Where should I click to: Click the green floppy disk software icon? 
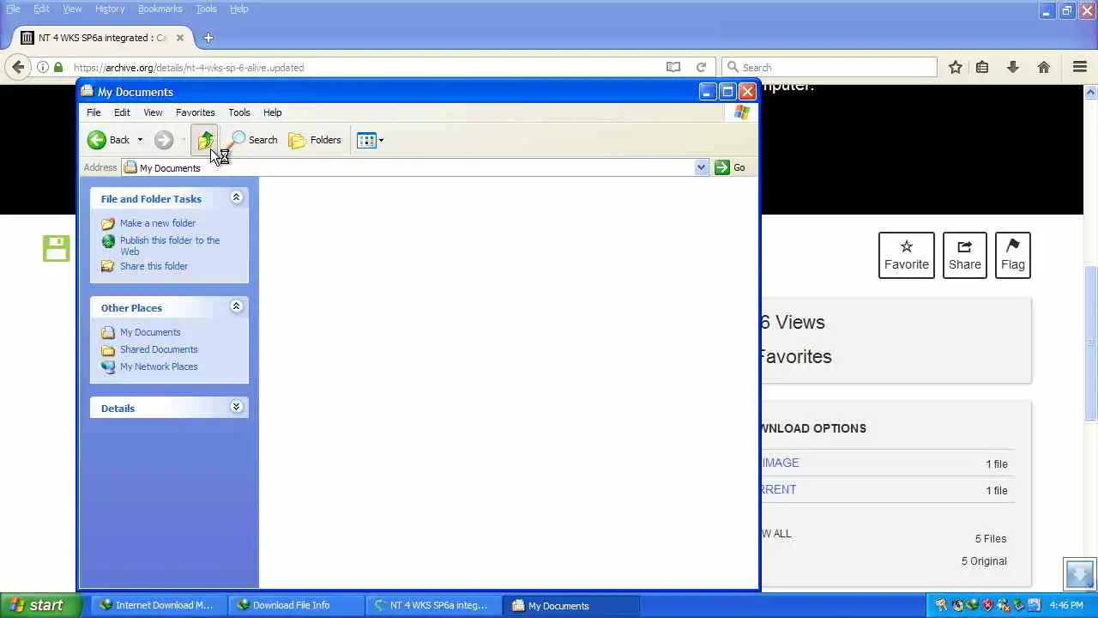[x=57, y=248]
